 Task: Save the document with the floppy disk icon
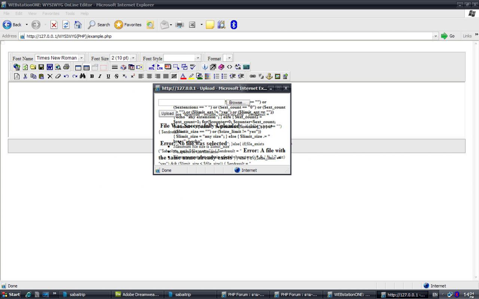click(41, 67)
